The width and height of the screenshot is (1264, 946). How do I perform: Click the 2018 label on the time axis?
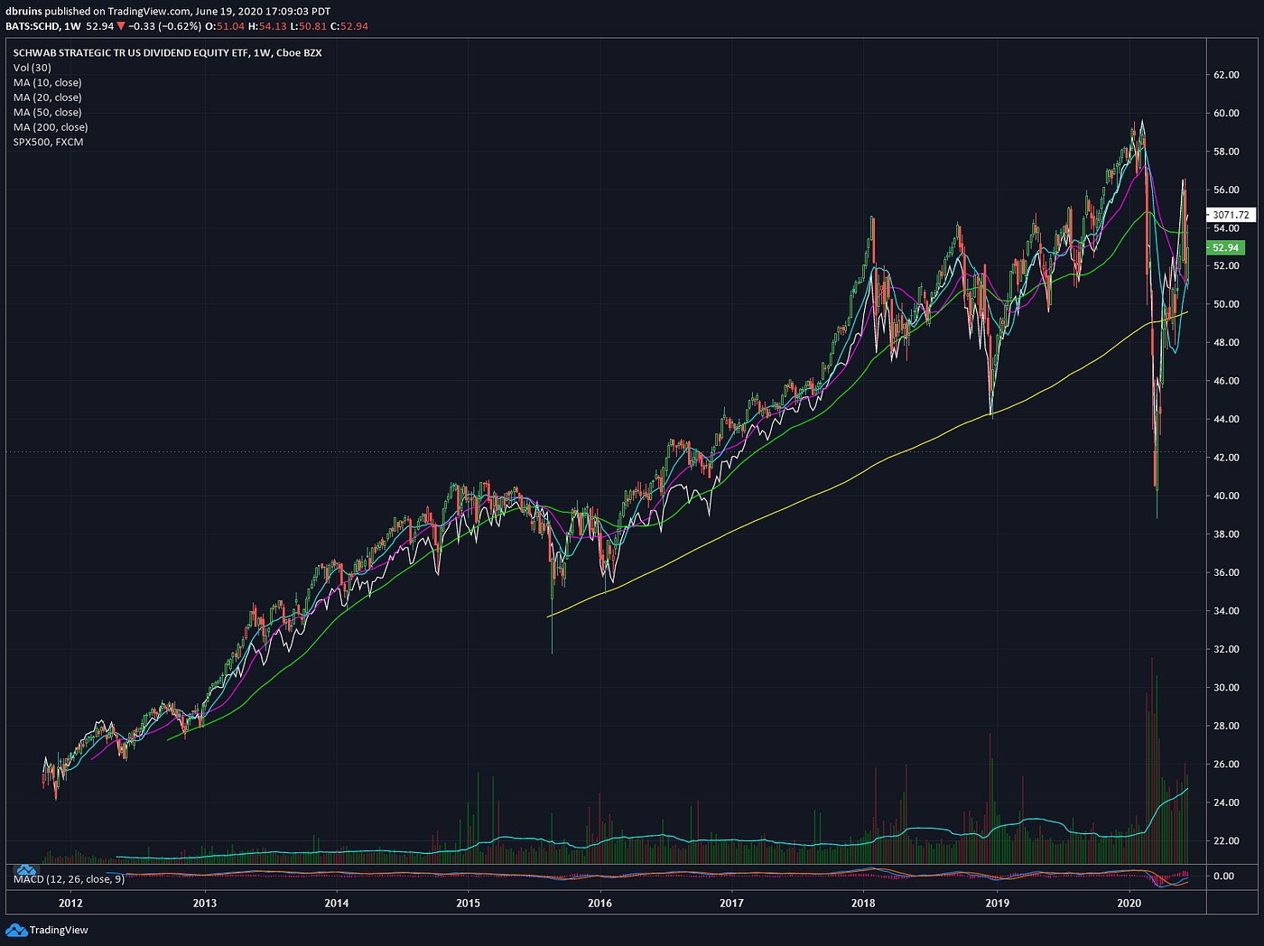(x=863, y=903)
